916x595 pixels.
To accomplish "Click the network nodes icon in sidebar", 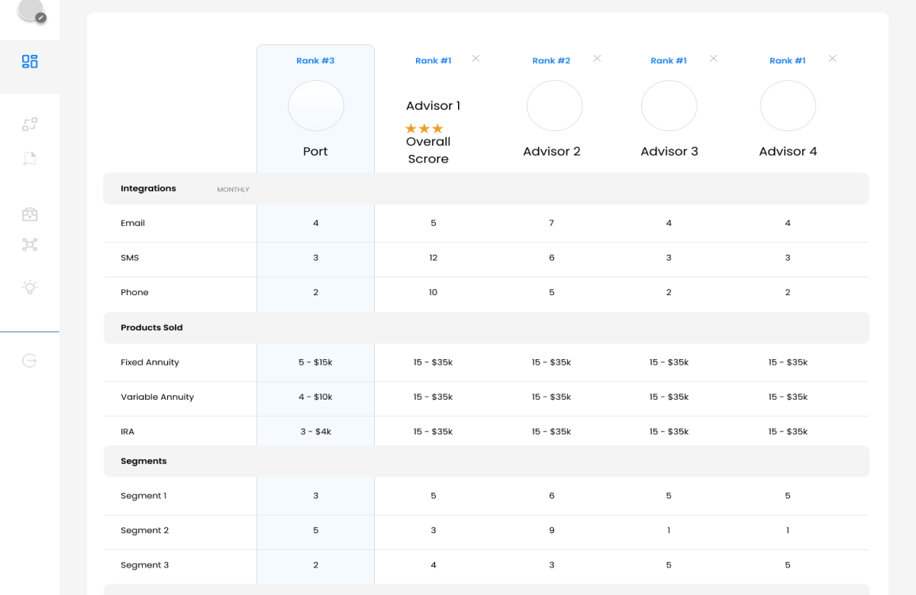I will pos(30,245).
